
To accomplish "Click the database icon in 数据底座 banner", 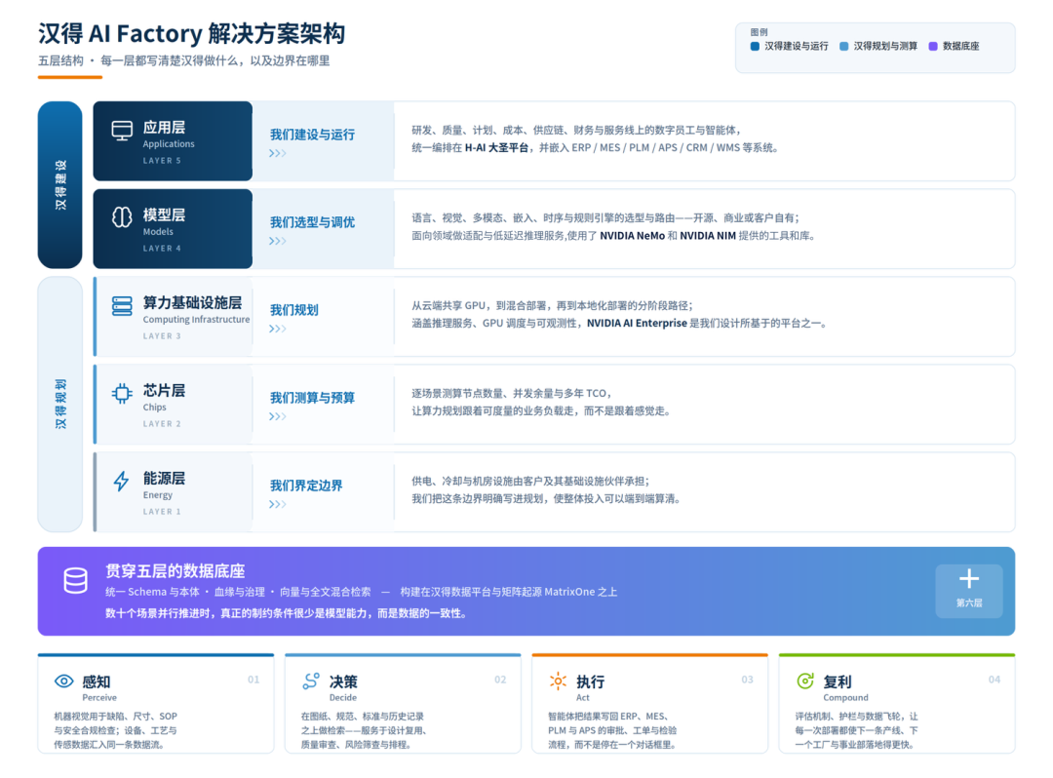I will point(75,581).
